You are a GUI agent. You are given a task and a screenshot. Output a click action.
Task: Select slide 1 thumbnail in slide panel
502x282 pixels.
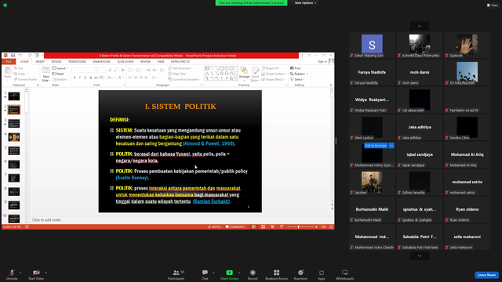point(14,96)
